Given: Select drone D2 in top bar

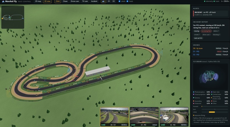Looking at the screenshot, I should click(114, 1).
